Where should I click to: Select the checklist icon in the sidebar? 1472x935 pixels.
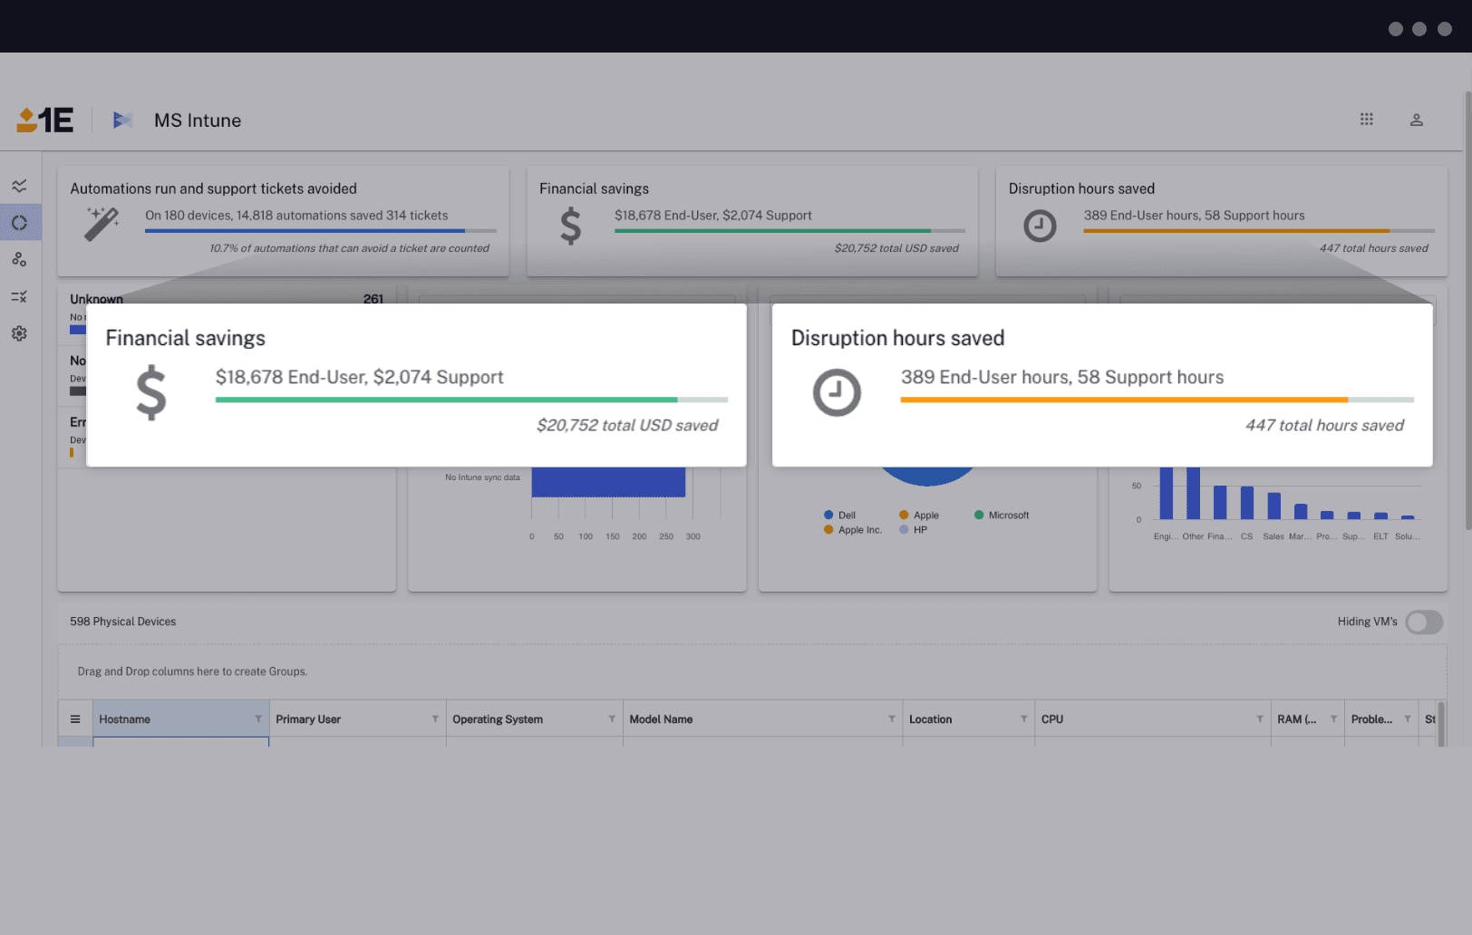(x=19, y=296)
